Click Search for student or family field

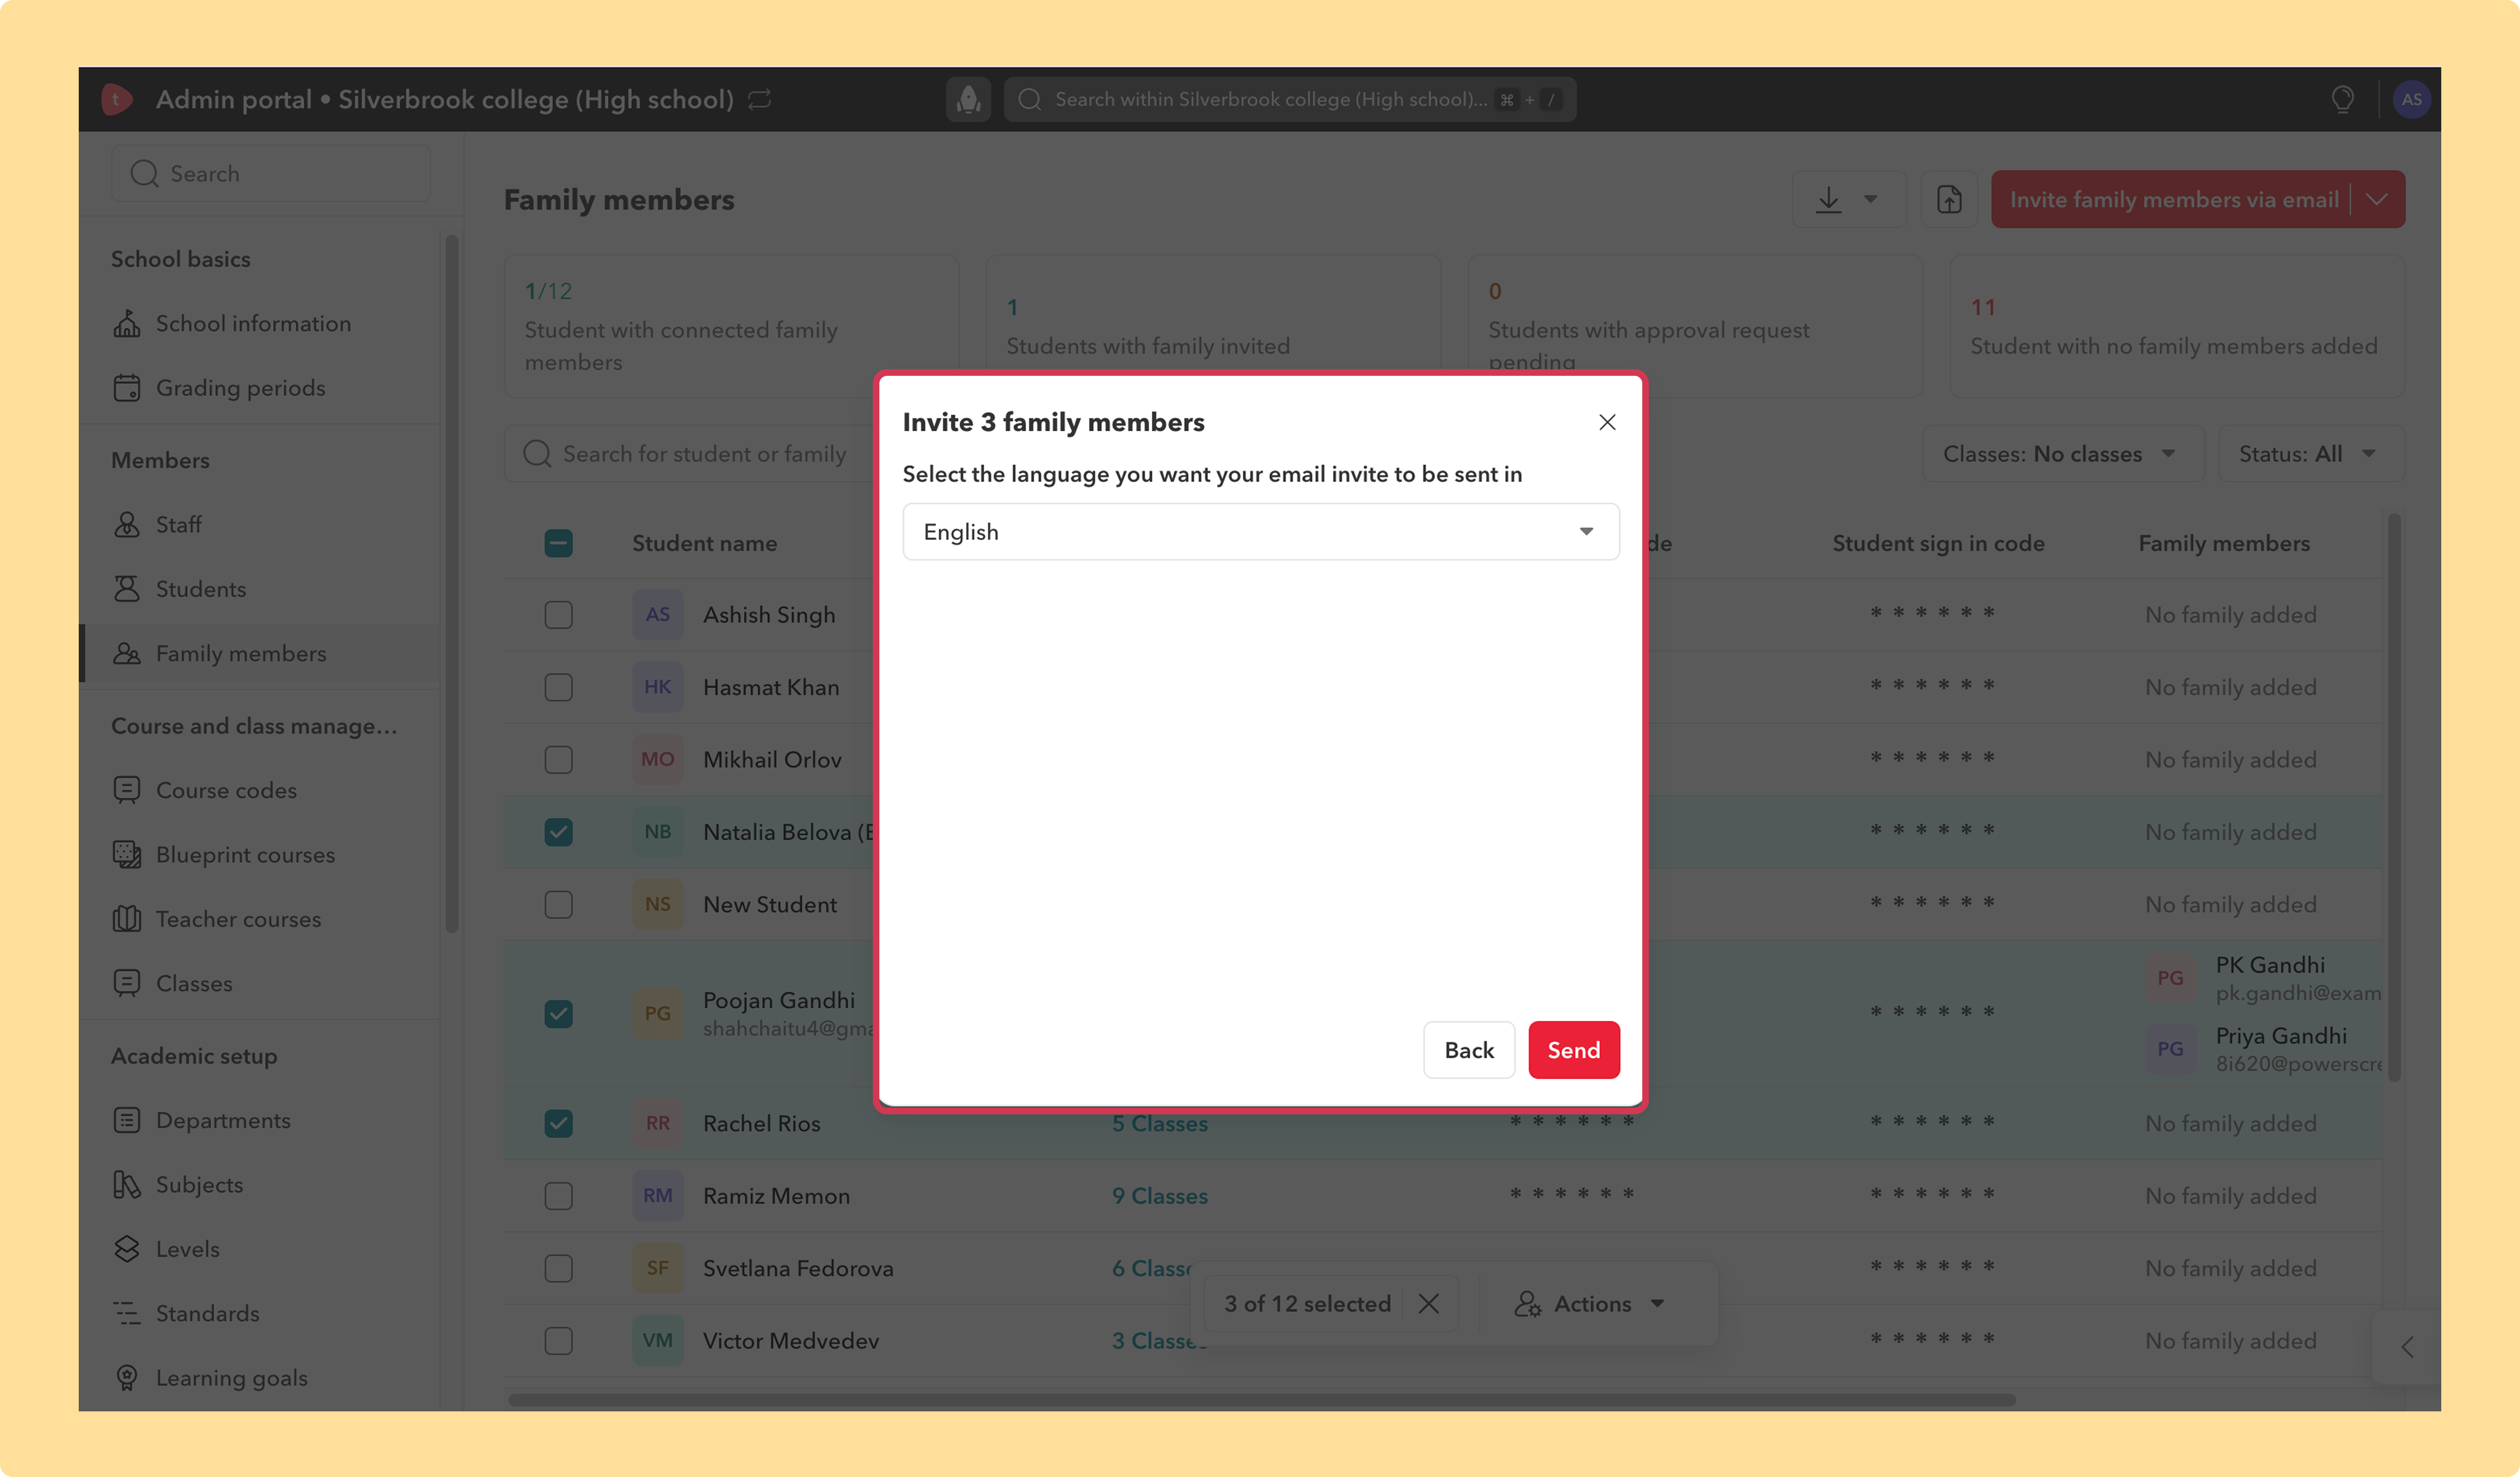pyautogui.click(x=690, y=454)
